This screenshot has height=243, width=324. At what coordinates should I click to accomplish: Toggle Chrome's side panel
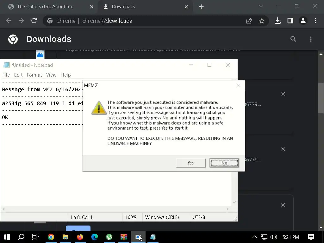(290, 21)
